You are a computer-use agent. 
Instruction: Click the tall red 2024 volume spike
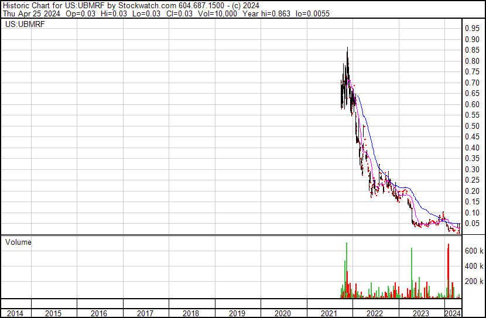click(x=449, y=271)
